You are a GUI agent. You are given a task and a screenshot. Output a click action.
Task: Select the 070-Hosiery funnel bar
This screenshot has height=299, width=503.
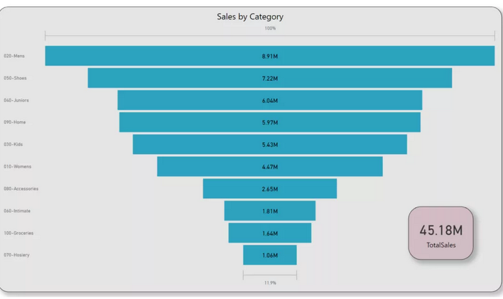click(270, 255)
